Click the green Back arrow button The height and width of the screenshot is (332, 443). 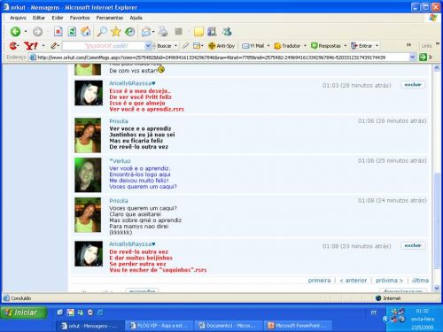tap(15, 31)
